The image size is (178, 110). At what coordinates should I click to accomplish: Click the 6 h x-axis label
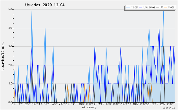54,104
